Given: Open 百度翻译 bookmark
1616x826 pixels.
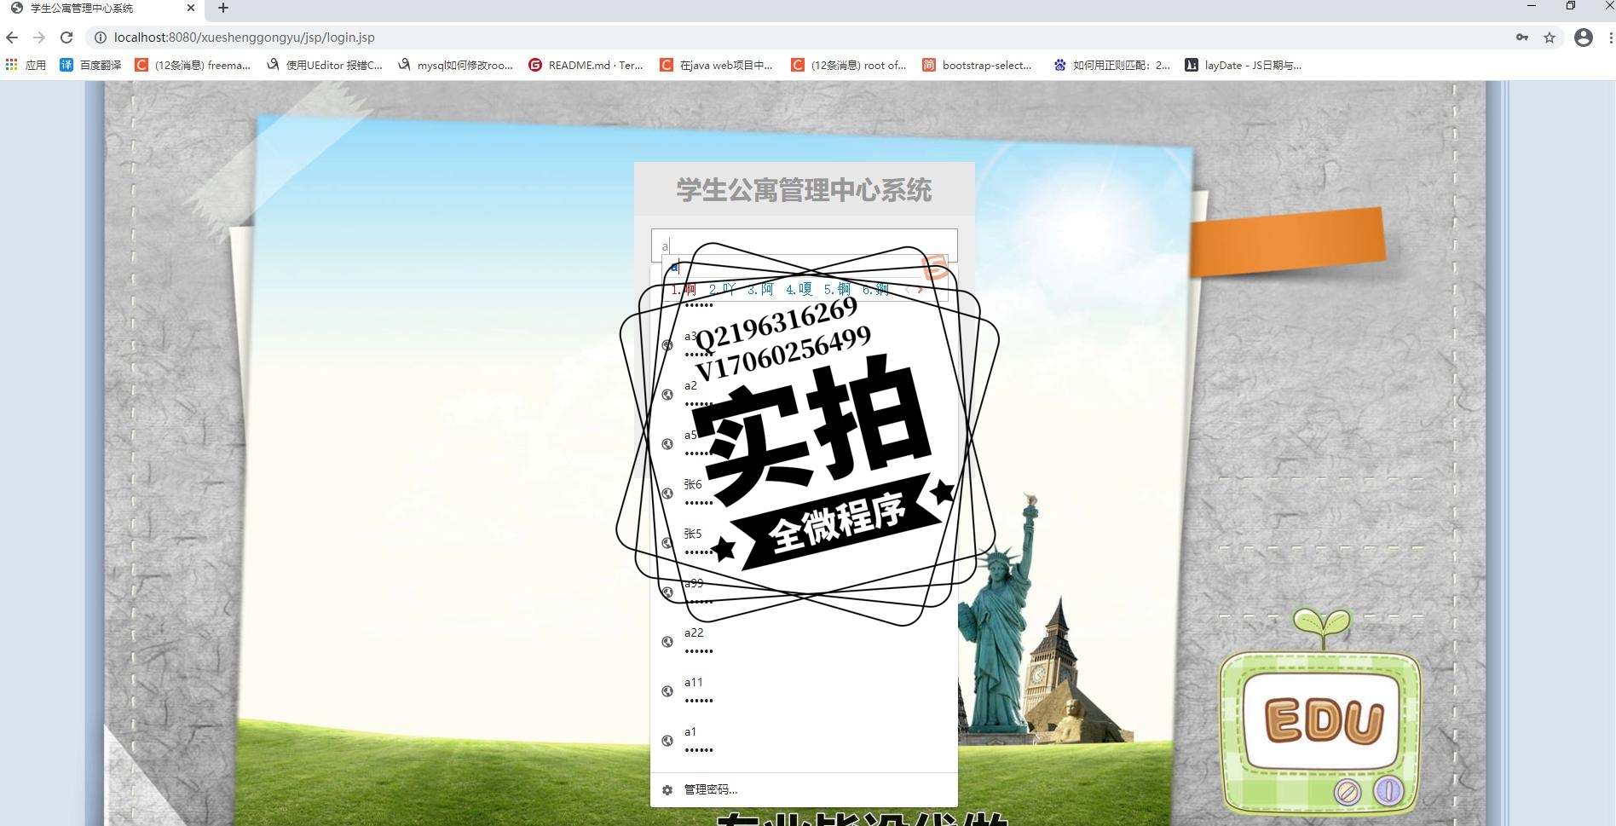Looking at the screenshot, I should tap(90, 65).
